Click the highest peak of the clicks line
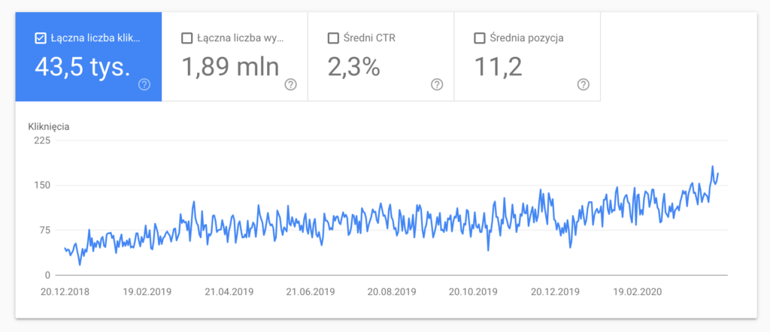Screen dimensions: 770x332 pyautogui.click(x=712, y=167)
